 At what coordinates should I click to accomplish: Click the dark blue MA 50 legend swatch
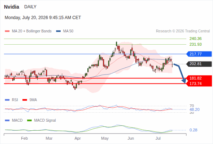[x=58, y=31]
